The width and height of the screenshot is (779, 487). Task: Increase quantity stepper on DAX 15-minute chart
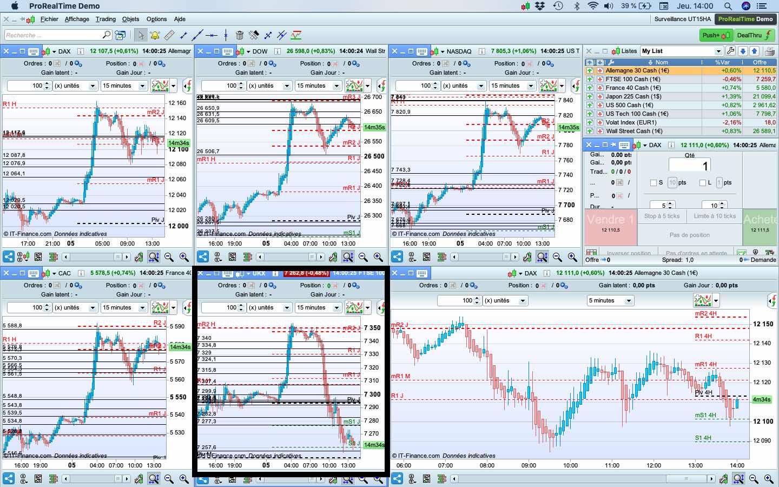pos(47,83)
